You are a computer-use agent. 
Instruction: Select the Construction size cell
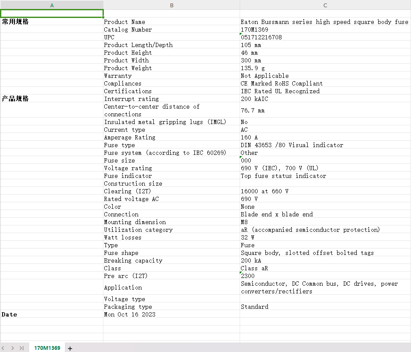171,183
